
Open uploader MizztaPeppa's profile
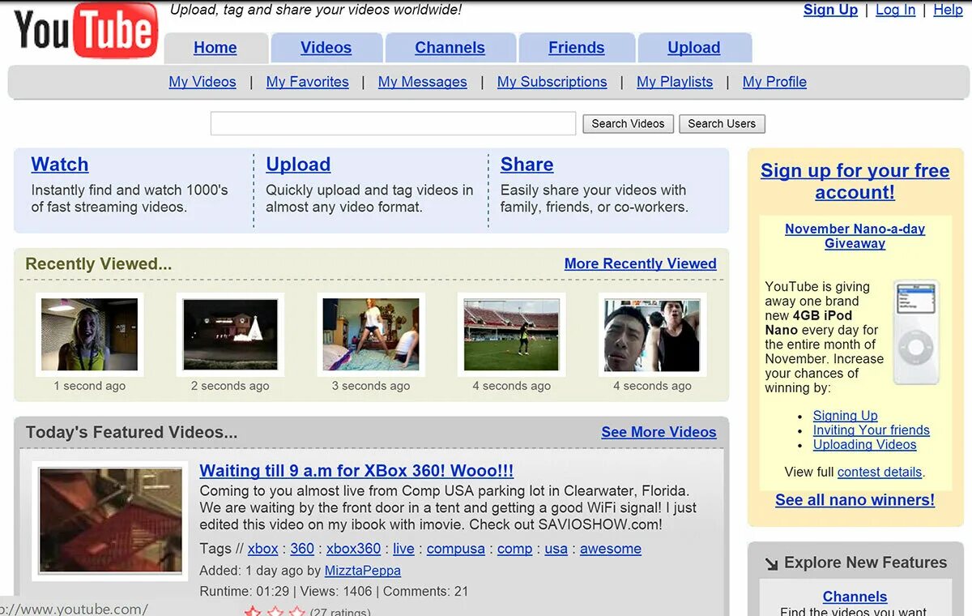coord(363,571)
